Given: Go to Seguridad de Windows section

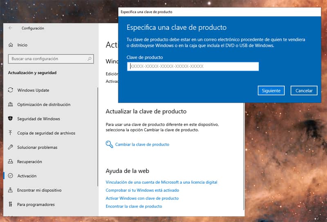Looking at the screenshot, I should (x=38, y=119).
